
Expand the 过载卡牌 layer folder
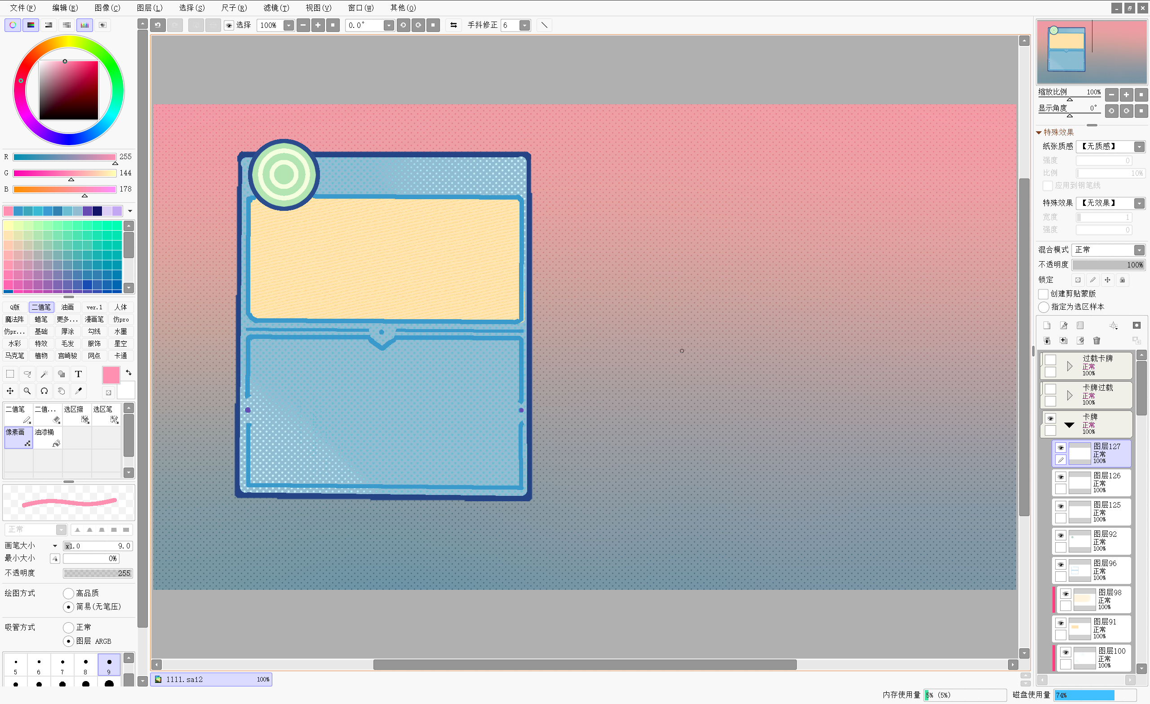click(x=1069, y=366)
